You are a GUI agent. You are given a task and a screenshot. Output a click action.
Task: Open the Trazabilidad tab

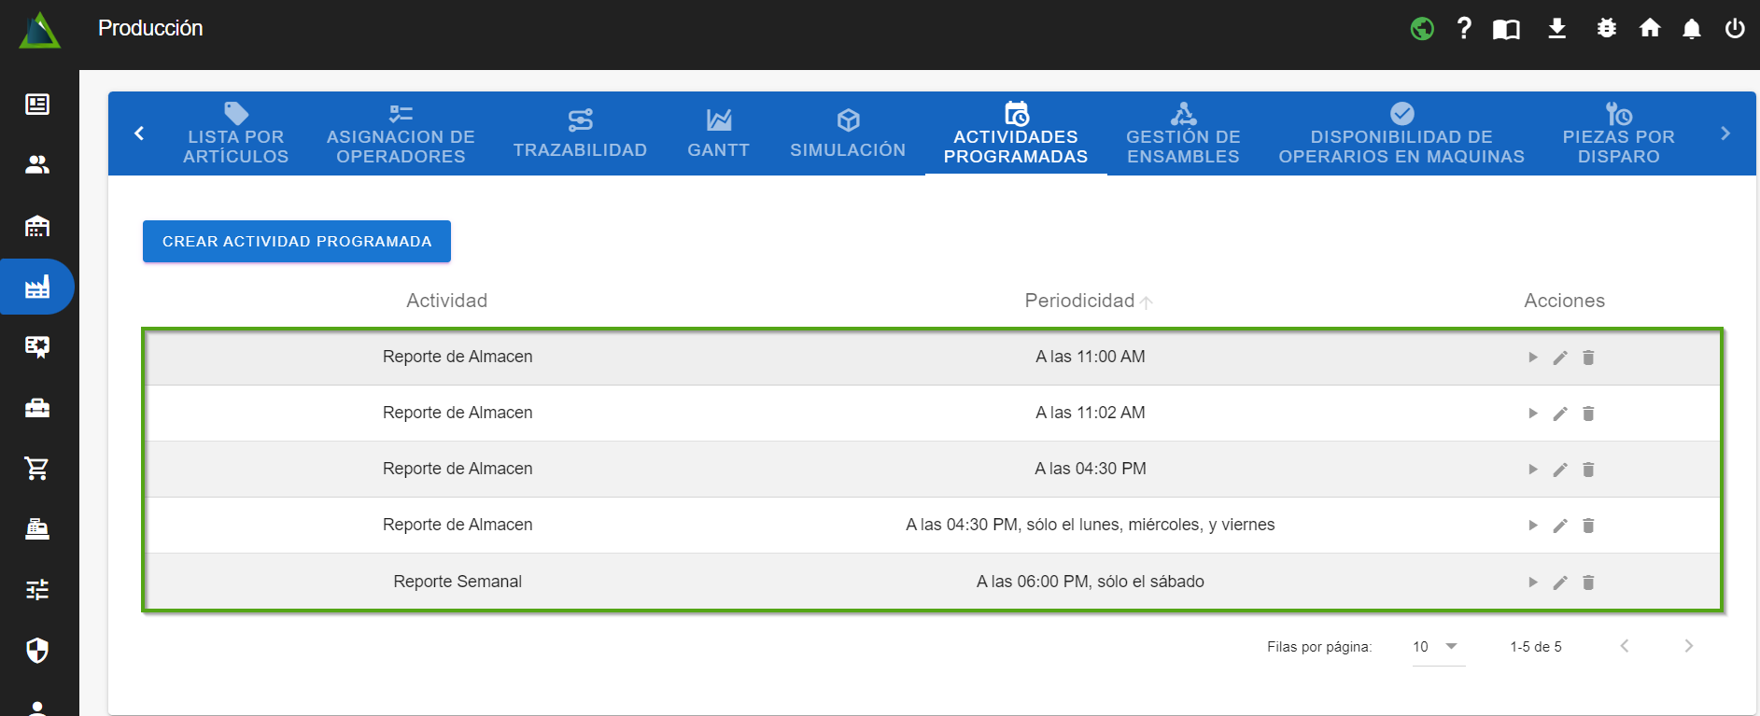[580, 133]
